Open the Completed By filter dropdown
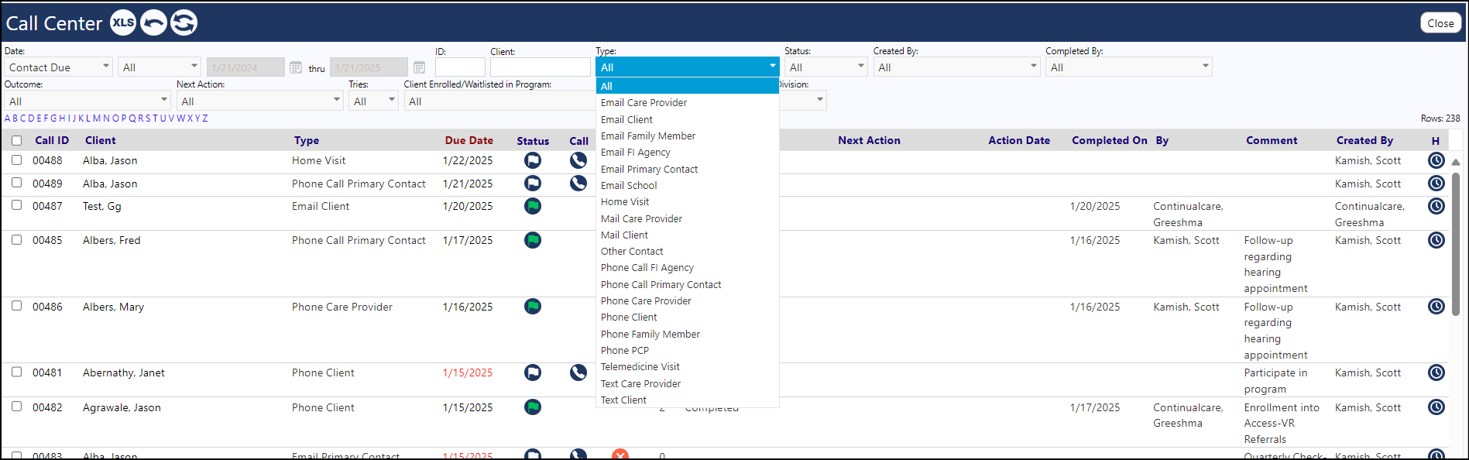The image size is (1469, 460). click(x=1129, y=67)
